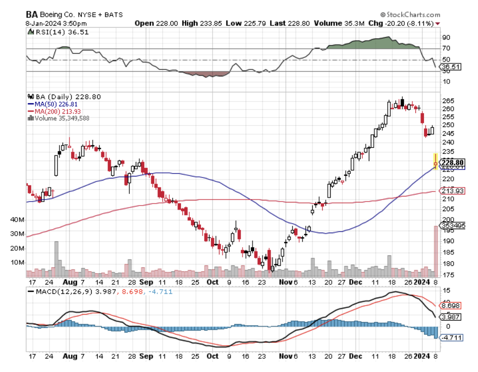Click the RSI(14) area-chart legend icon
The image size is (478, 372).
coord(30,32)
